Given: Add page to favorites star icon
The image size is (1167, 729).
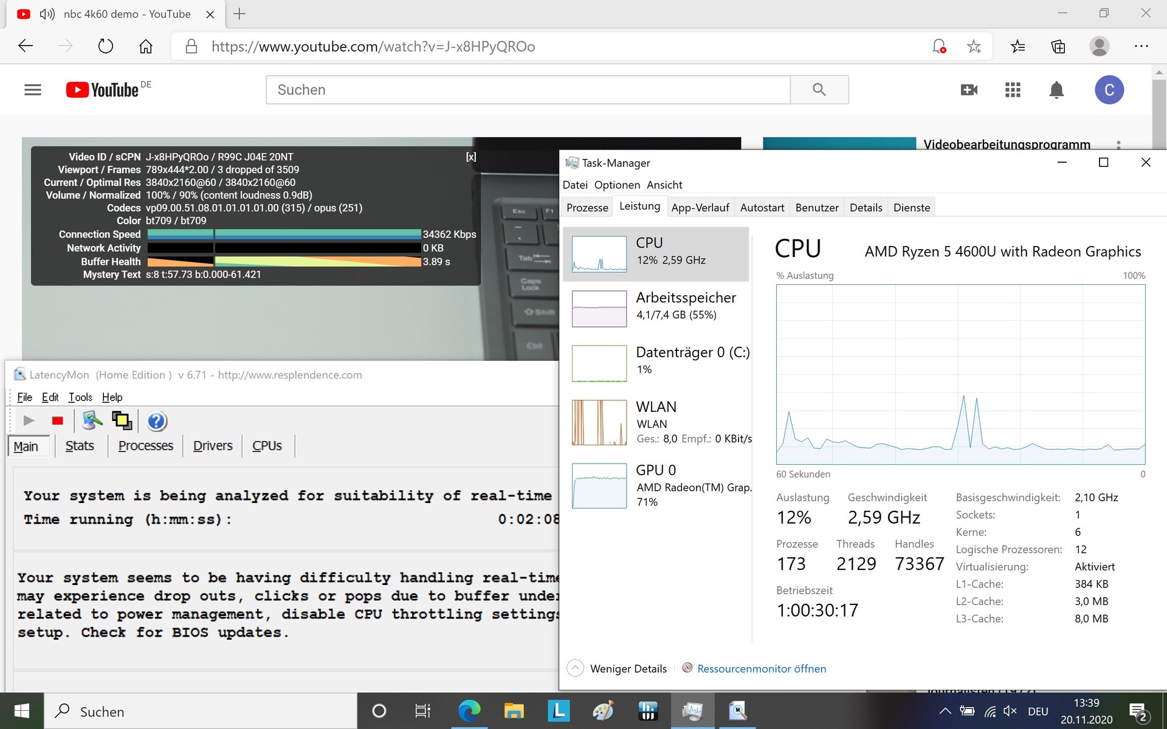Looking at the screenshot, I should point(974,47).
